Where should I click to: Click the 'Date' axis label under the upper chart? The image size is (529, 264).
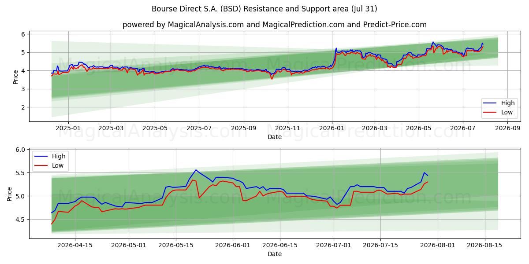275,137
